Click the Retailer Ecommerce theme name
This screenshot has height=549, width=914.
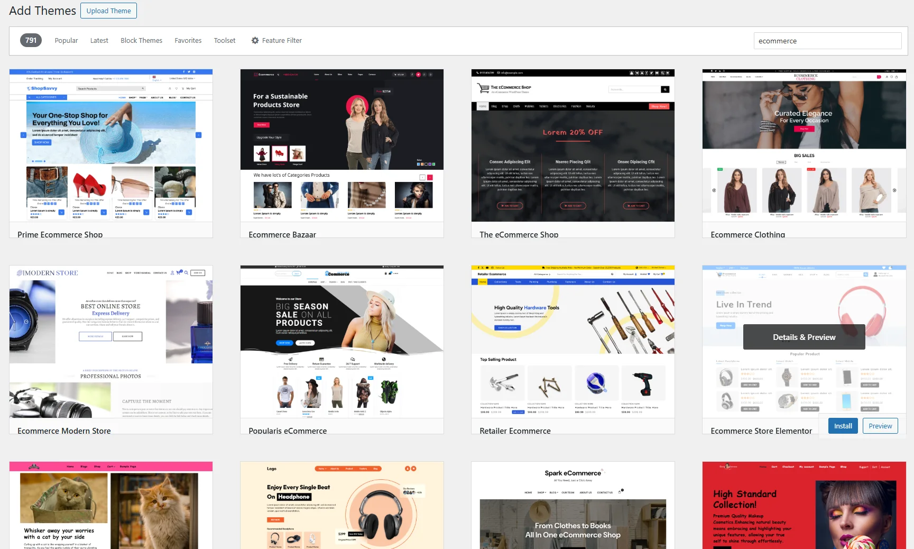pos(515,431)
